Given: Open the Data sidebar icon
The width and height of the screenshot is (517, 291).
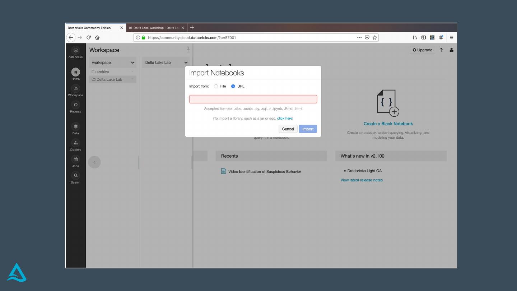Looking at the screenshot, I should pyautogui.click(x=75, y=126).
